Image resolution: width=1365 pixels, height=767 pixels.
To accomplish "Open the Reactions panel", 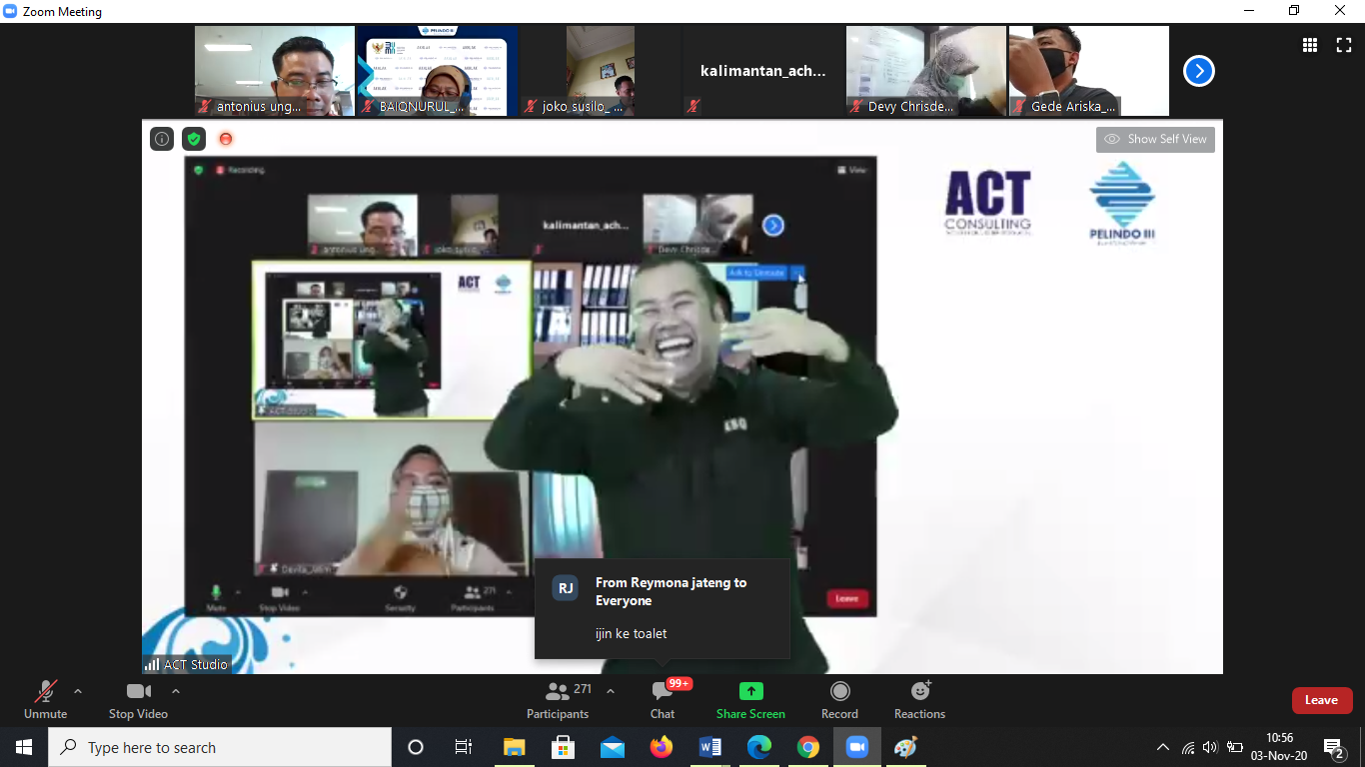I will pos(919,699).
